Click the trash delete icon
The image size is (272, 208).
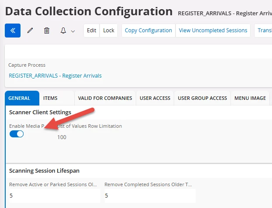(x=47, y=31)
